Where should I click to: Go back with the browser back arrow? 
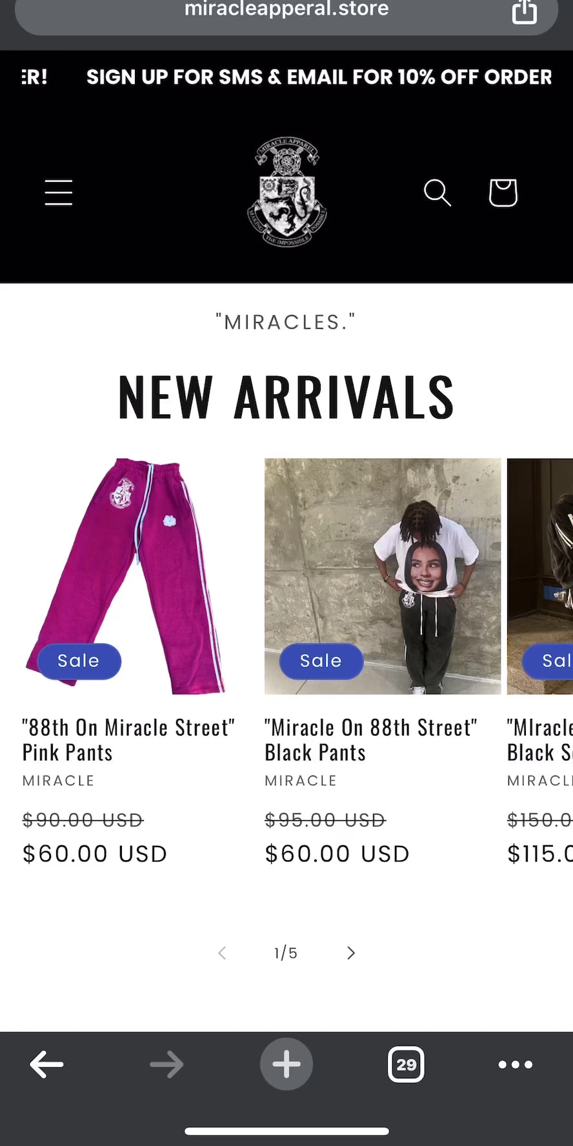46,1064
